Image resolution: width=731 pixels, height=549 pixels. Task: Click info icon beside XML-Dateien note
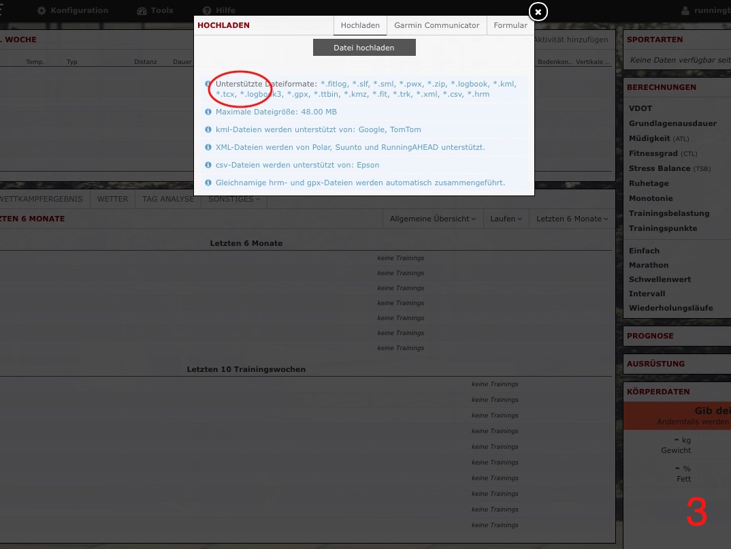point(208,147)
